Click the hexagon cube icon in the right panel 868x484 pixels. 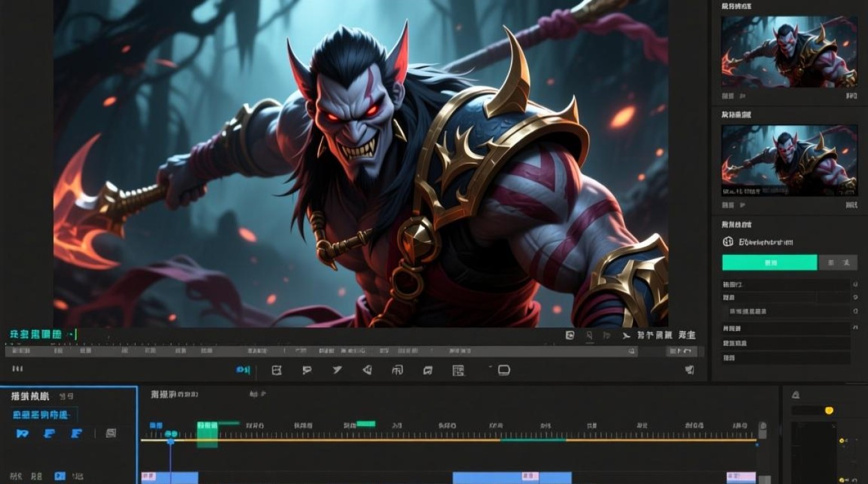728,242
